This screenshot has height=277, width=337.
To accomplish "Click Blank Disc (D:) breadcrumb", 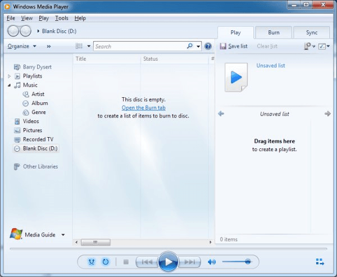I will (x=59, y=31).
